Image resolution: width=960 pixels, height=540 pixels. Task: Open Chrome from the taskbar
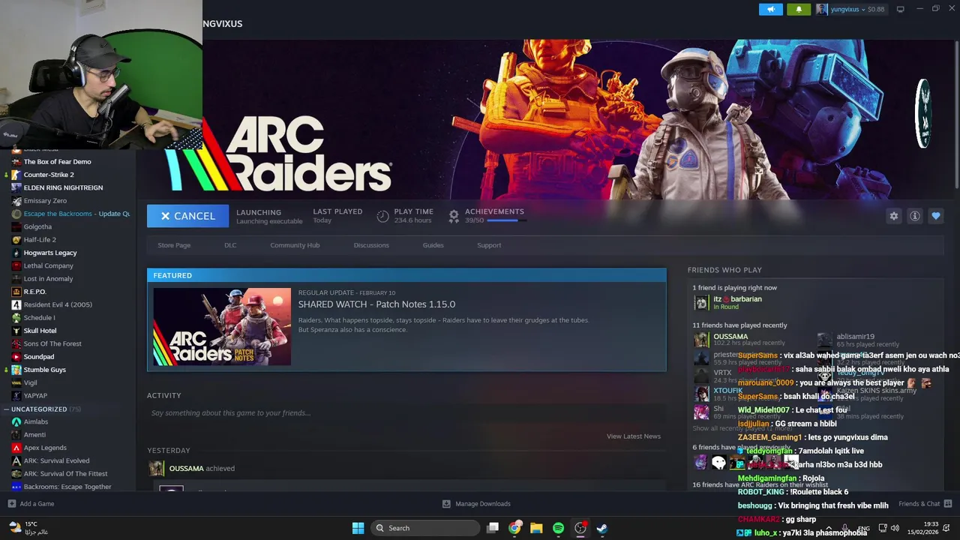[514, 528]
